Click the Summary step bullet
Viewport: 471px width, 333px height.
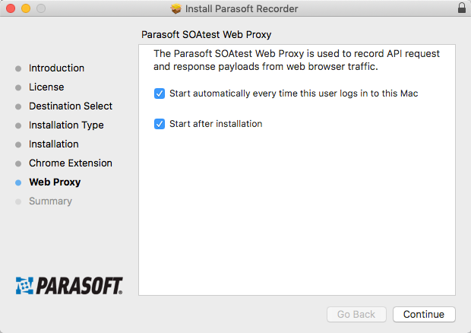[18, 201]
